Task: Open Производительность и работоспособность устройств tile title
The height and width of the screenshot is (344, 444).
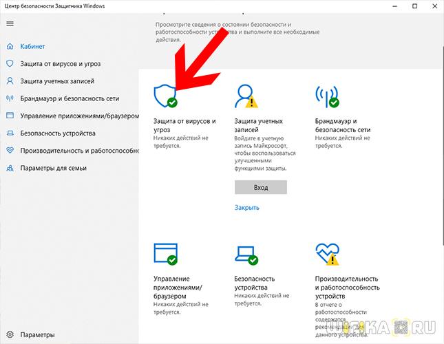Action: [348, 288]
